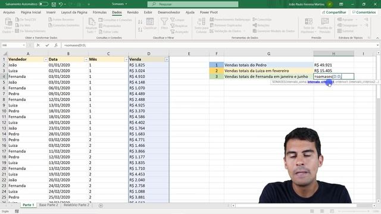Cancel formula entry with the X icon
The height and width of the screenshot is (214, 381).
coord(38,45)
